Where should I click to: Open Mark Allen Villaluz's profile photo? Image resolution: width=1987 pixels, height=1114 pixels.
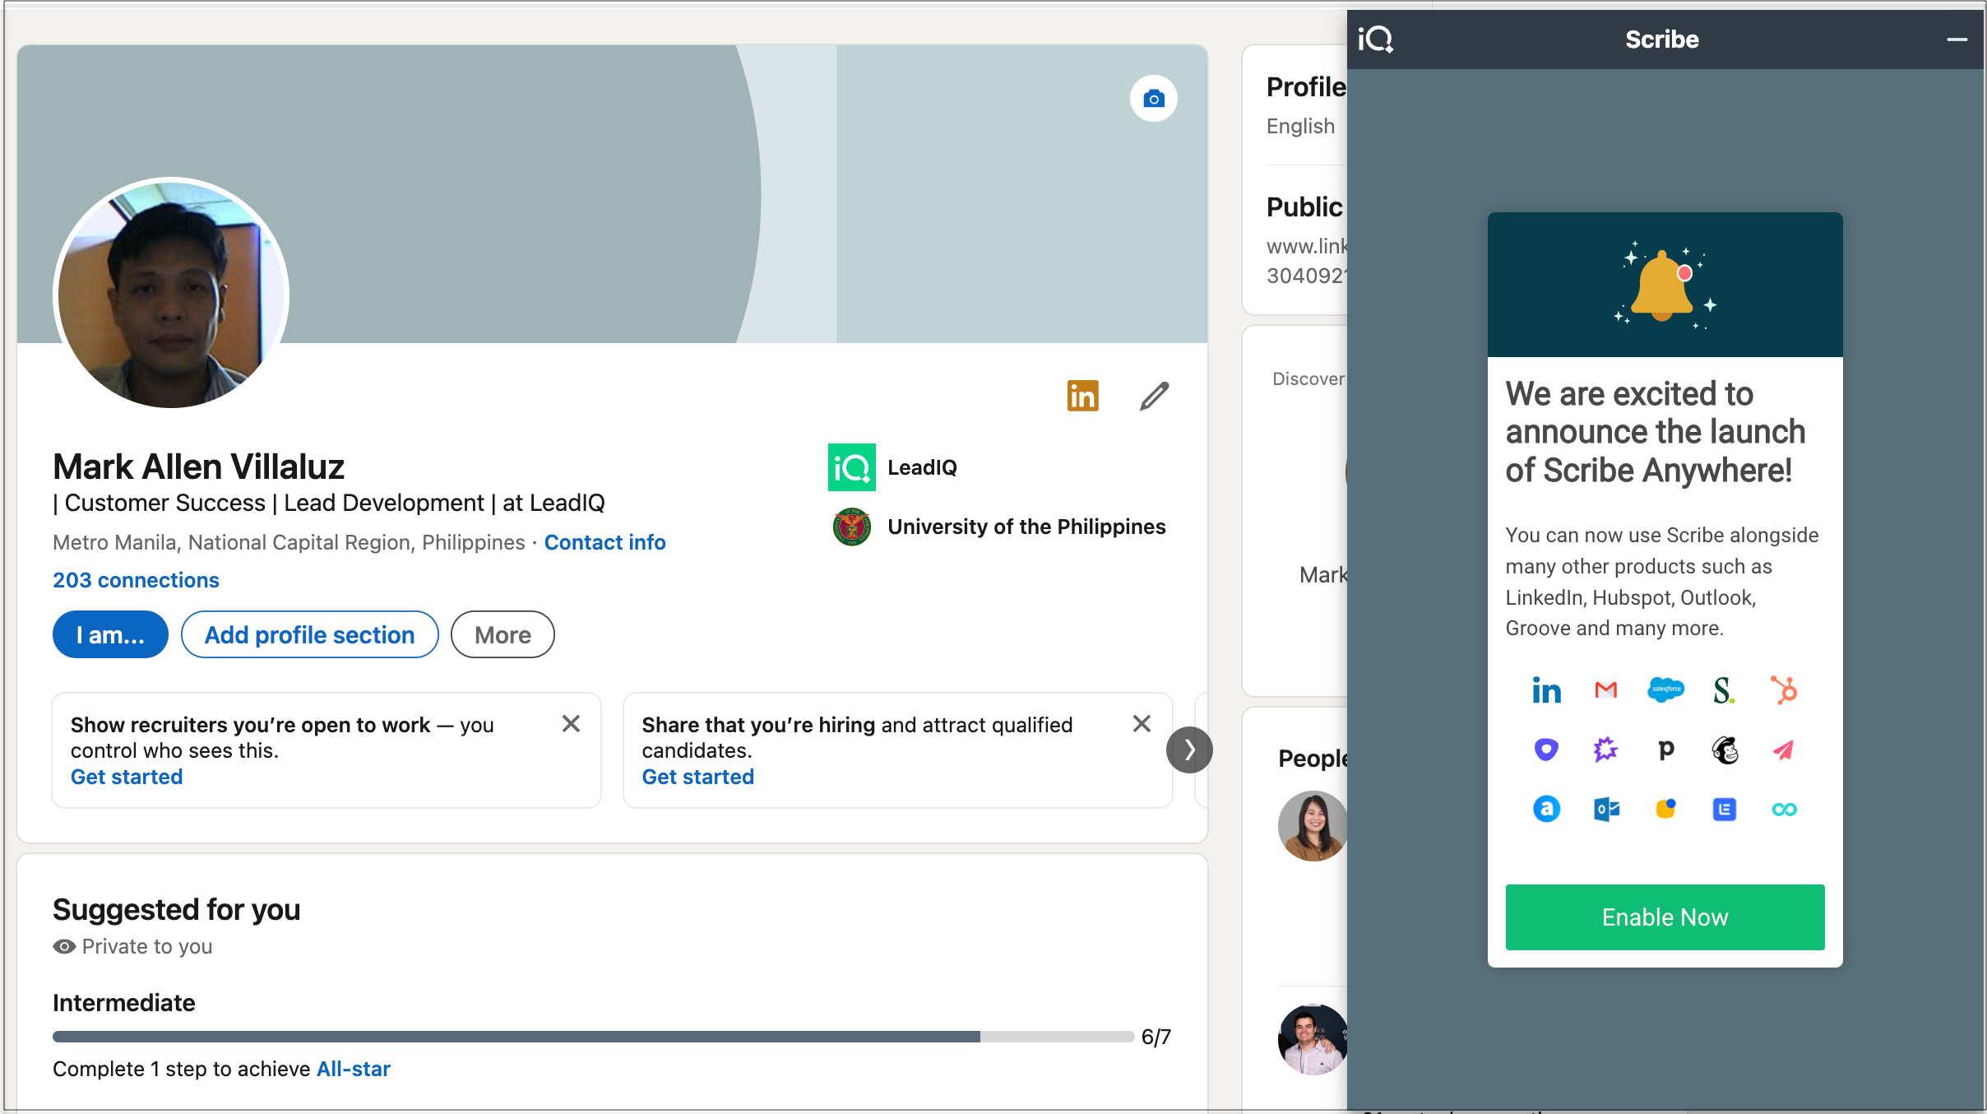point(171,294)
